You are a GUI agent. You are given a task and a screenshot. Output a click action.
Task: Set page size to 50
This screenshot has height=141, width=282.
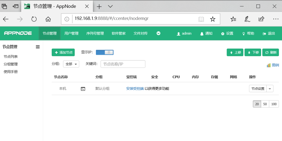pyautogui.click(x=265, y=104)
